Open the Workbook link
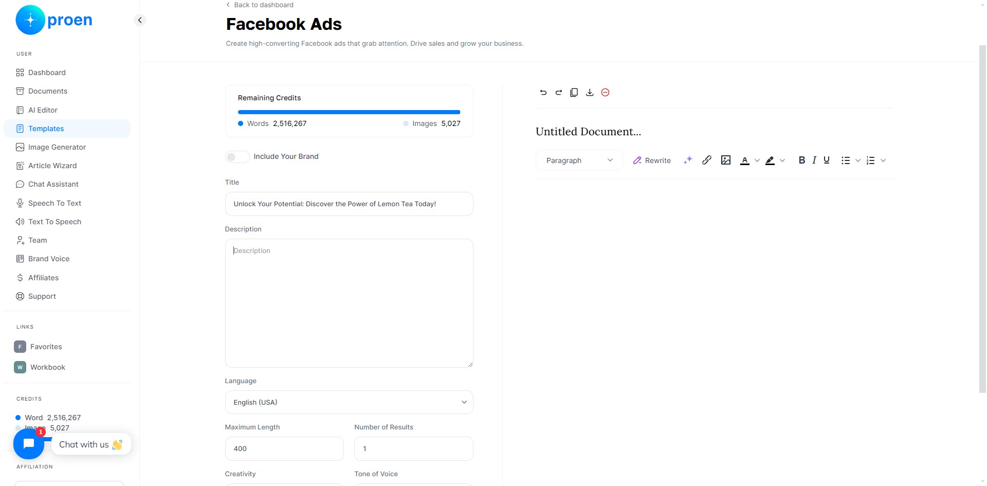 (x=40, y=367)
